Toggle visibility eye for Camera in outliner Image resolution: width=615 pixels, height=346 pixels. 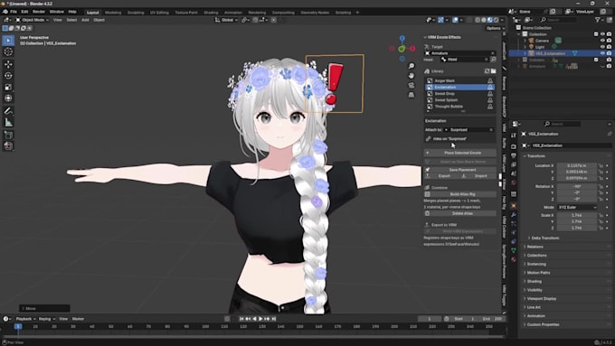[602, 41]
